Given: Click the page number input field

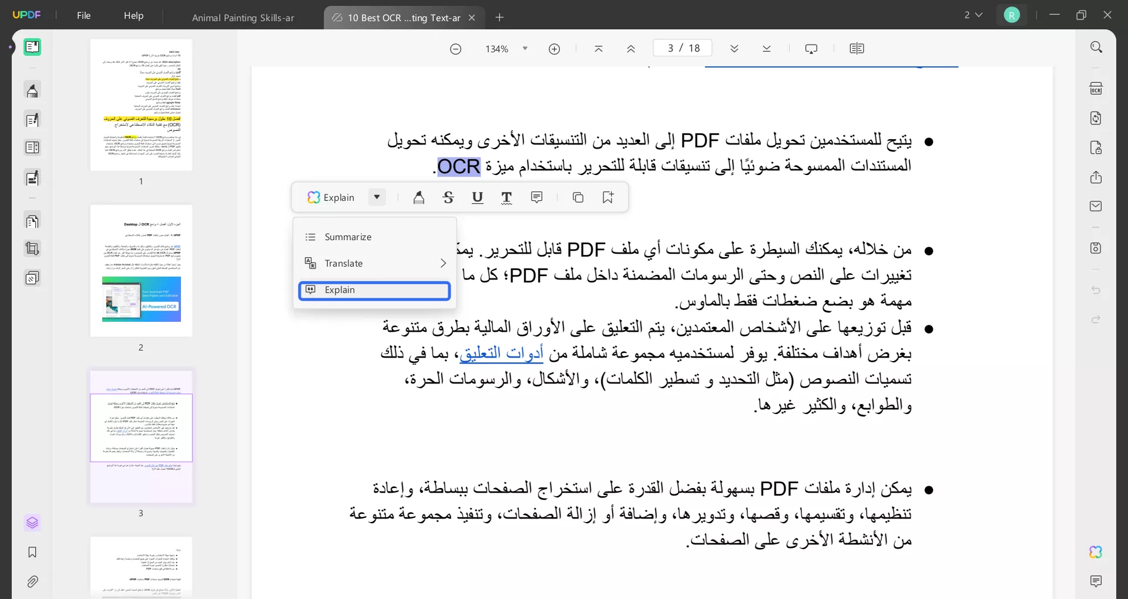Looking at the screenshot, I should pos(683,48).
